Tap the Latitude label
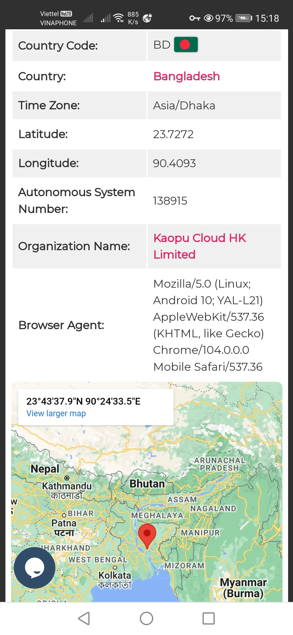The image size is (293, 635). pos(43,134)
